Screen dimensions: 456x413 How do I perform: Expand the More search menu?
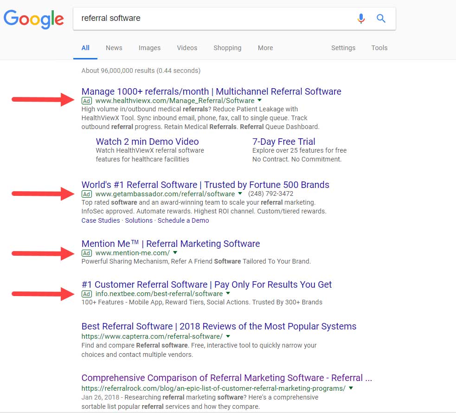click(x=265, y=48)
